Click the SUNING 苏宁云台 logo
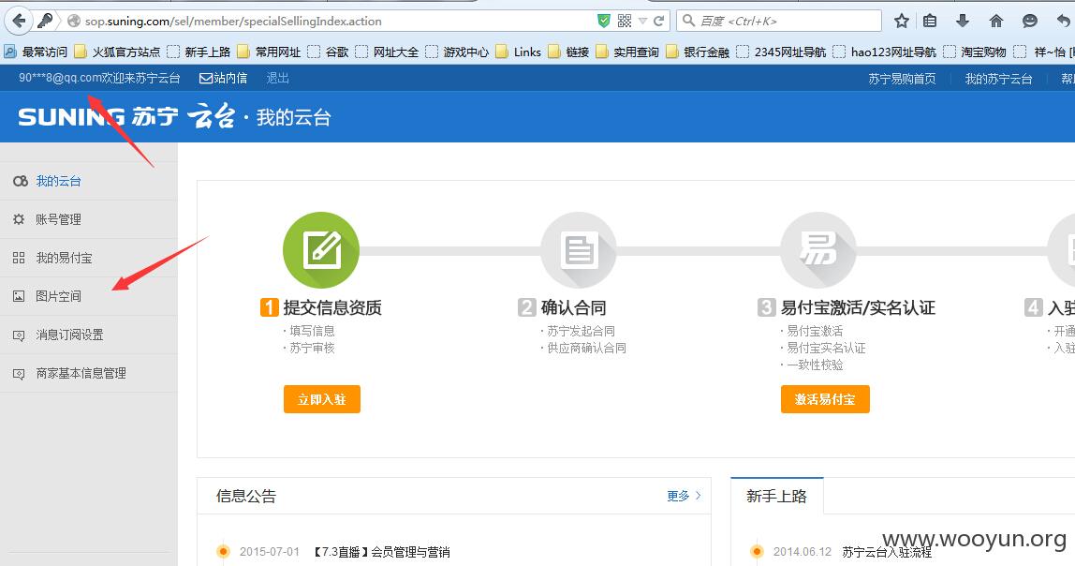1075x566 pixels. pyautogui.click(x=126, y=116)
